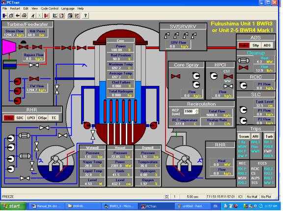Click the EN language indicator in taskbar
This screenshot has width=283, height=211.
215,206
